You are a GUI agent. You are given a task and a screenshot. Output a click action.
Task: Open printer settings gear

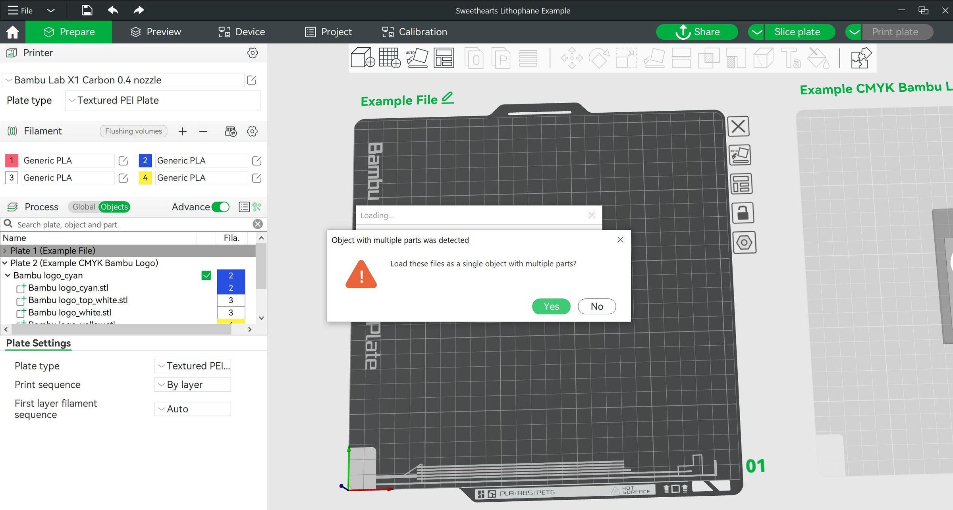click(253, 53)
